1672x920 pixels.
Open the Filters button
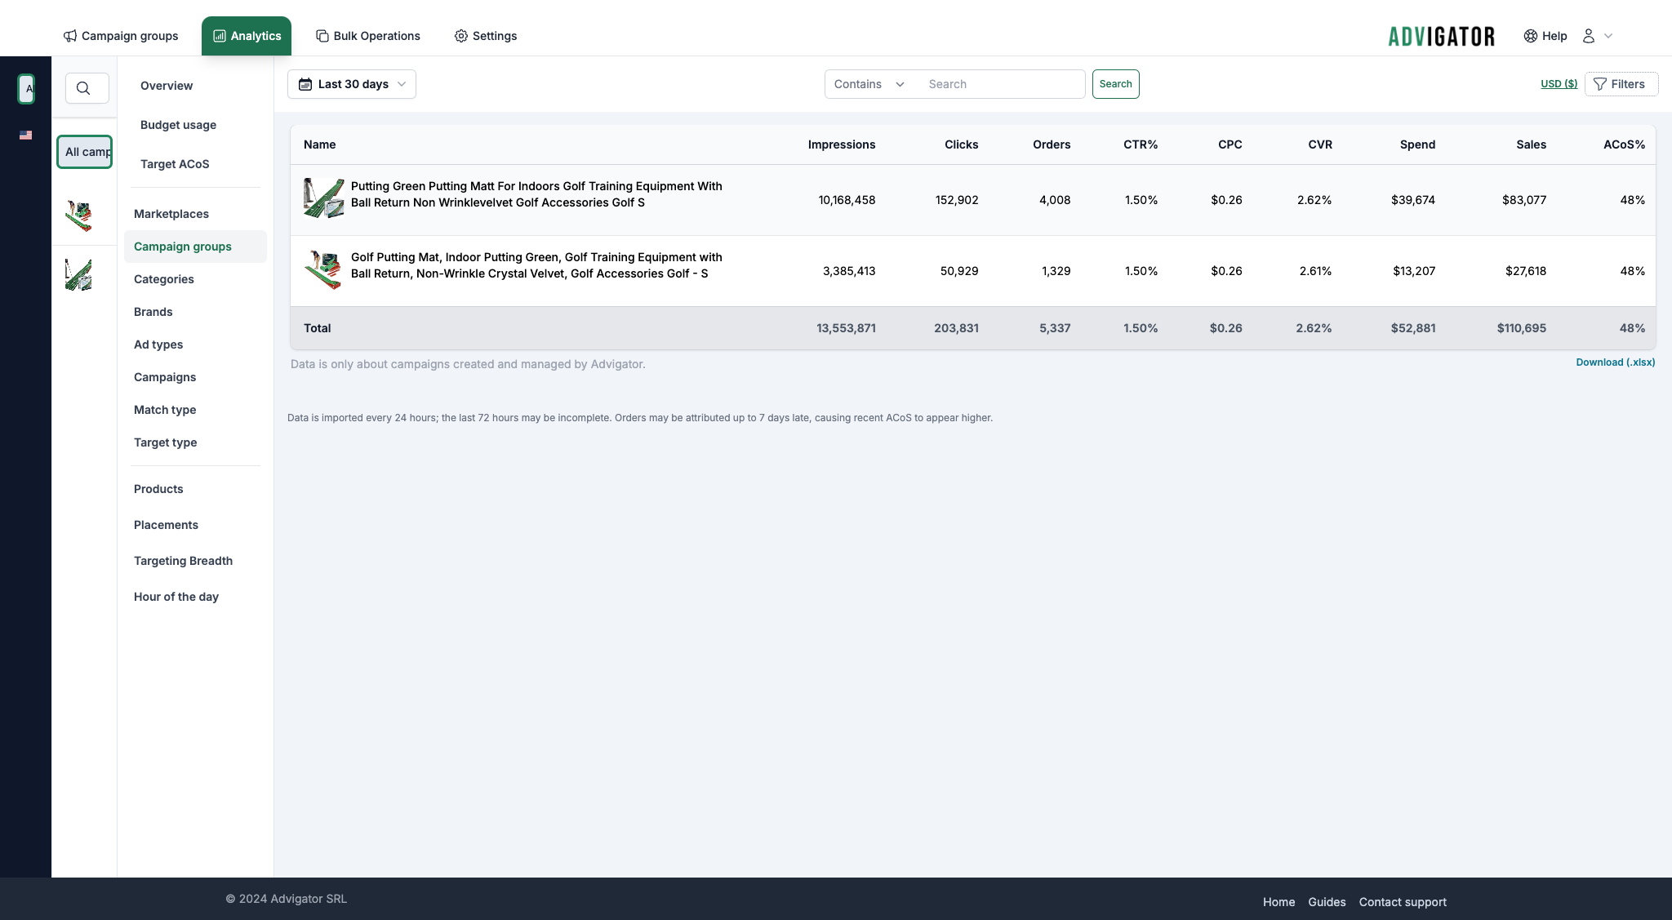[1621, 84]
